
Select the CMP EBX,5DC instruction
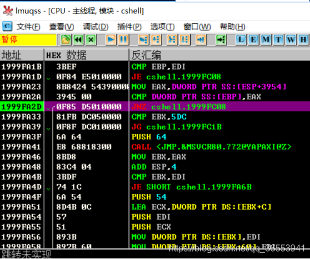click(x=159, y=117)
